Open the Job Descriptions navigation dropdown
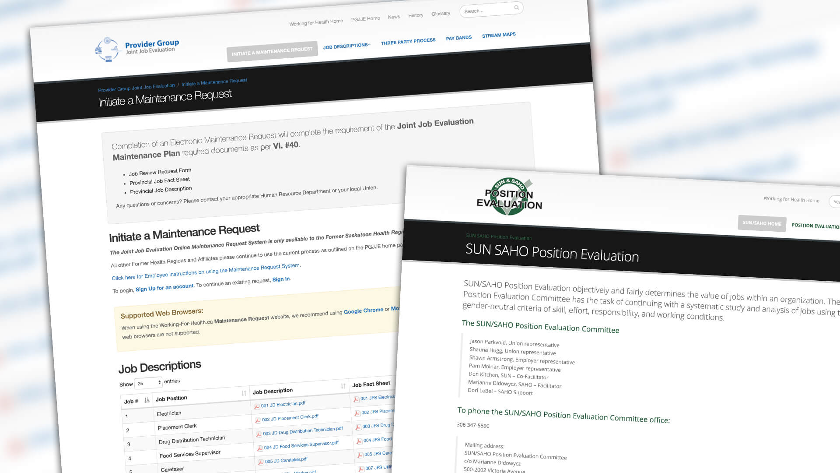Viewport: 840px width, 473px height. [346, 45]
